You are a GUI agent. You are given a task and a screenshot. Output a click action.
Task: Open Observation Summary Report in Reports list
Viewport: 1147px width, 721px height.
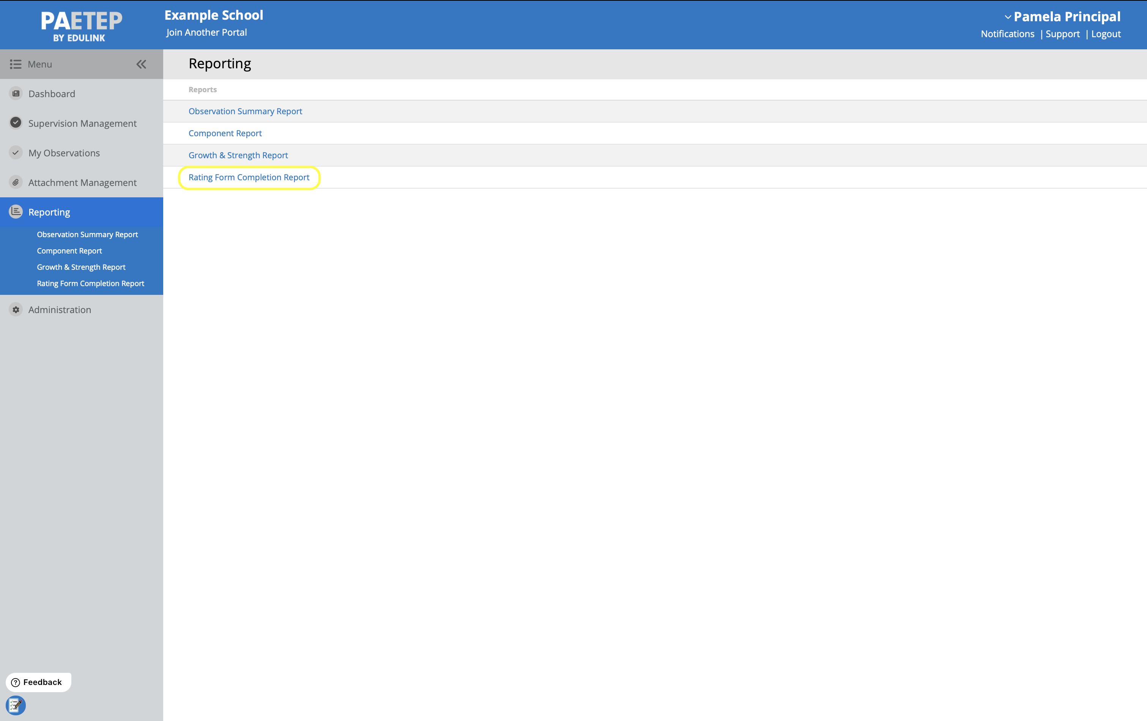tap(245, 111)
